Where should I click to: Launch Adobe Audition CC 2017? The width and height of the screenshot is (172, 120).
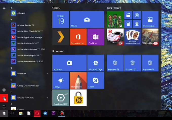[x=29, y=43]
